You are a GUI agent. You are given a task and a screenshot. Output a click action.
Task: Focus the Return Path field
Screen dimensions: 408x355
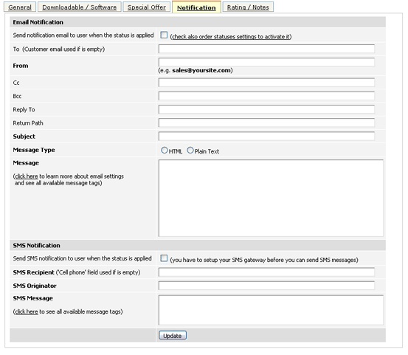(x=266, y=123)
